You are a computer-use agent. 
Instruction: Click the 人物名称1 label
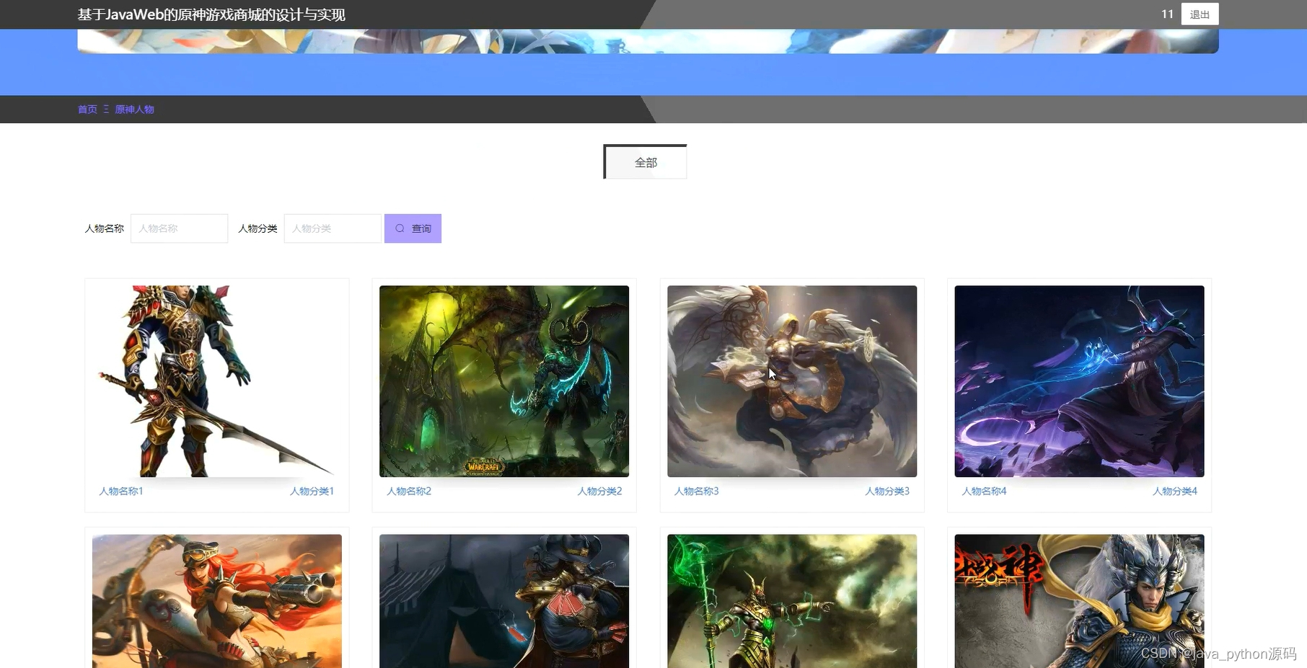click(x=121, y=491)
